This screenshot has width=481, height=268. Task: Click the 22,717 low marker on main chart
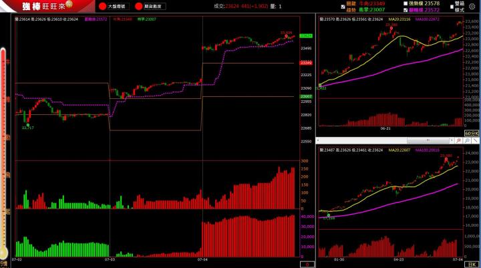[28, 127]
